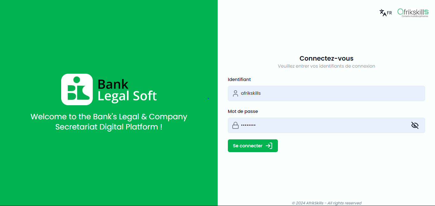Click the Identifiant label
435x206 pixels.
pos(239,79)
